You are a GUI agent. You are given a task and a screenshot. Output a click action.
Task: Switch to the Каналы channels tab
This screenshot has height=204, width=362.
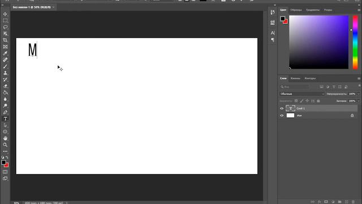295,78
